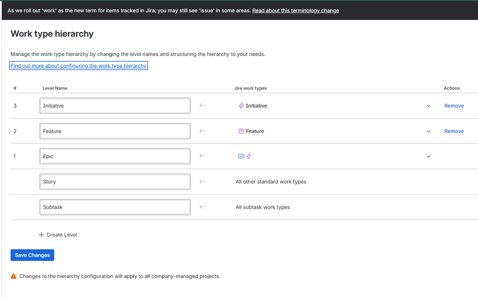The image size is (478, 299).
Task: Click the orange warning triangle icon
Action: pos(13,276)
